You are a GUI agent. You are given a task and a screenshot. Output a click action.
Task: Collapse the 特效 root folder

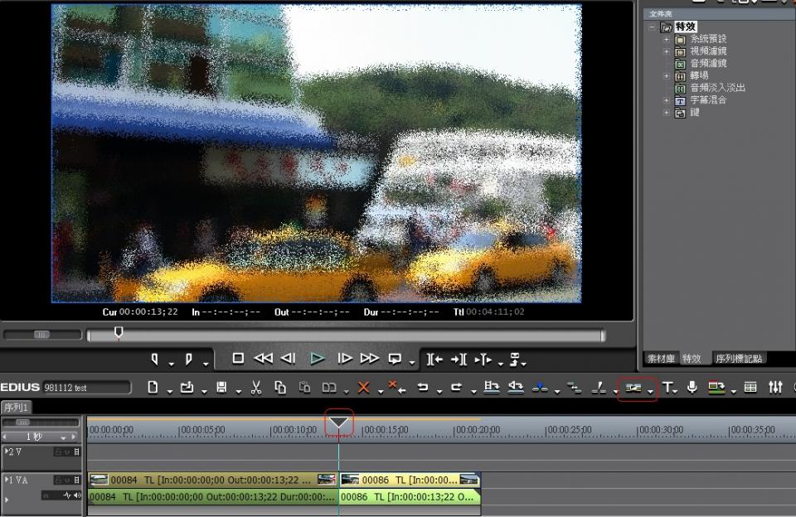click(653, 27)
